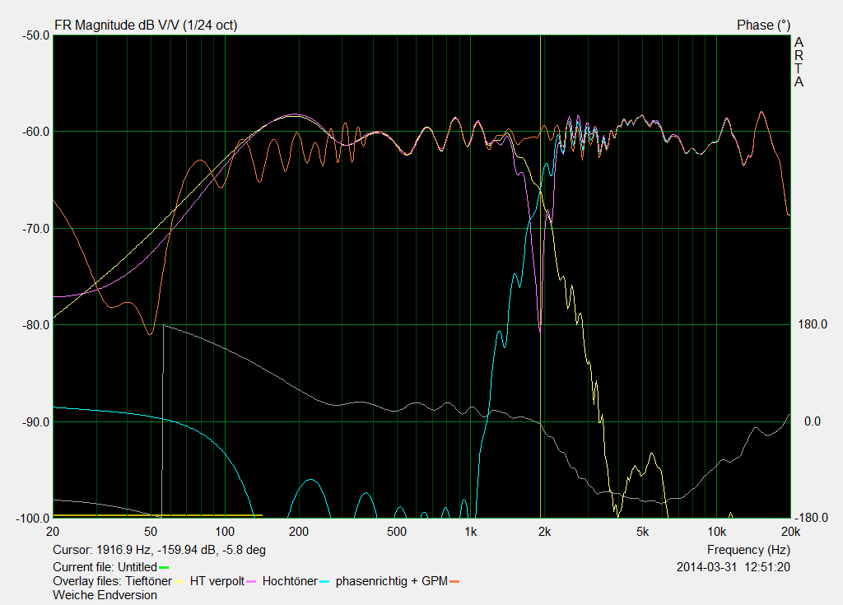
Task: Select the HT verpolt overlay label
Action: click(217, 581)
